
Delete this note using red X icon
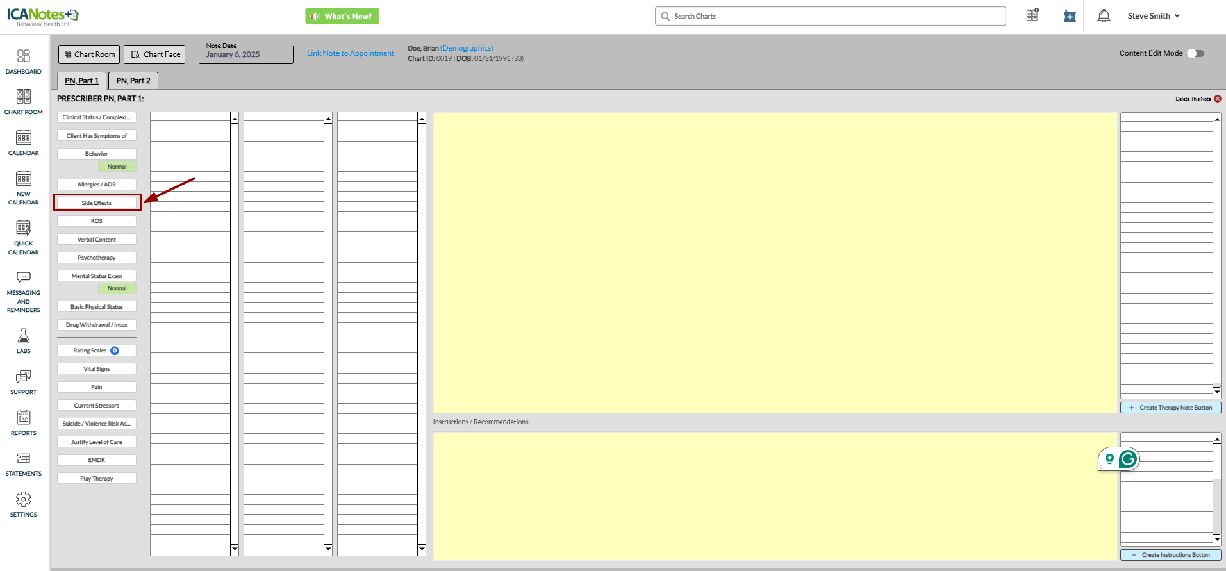click(x=1218, y=99)
